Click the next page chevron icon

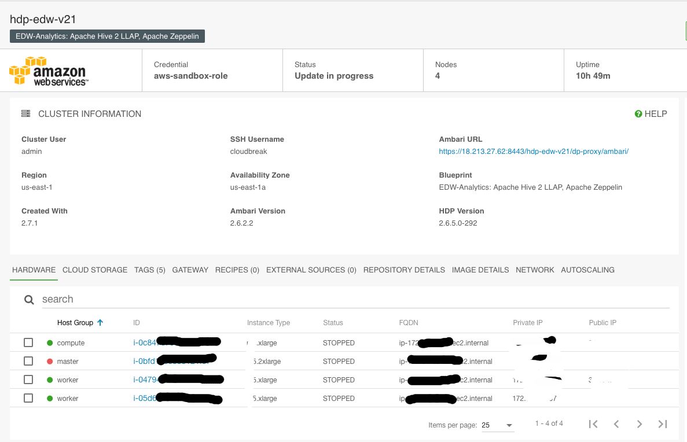pos(639,424)
